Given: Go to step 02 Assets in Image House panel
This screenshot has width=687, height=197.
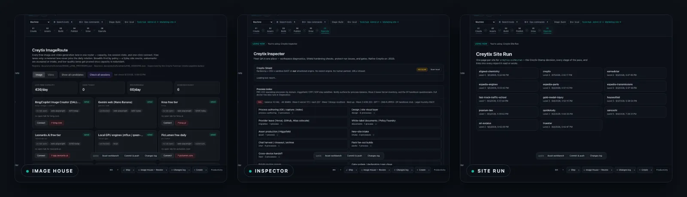Looking at the screenshot, I should [47, 30].
